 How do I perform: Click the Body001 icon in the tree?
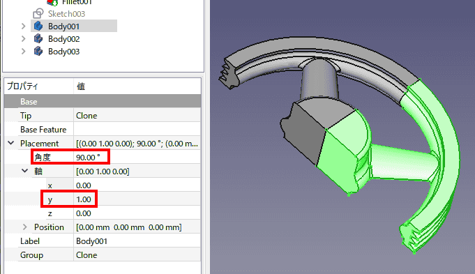38,26
